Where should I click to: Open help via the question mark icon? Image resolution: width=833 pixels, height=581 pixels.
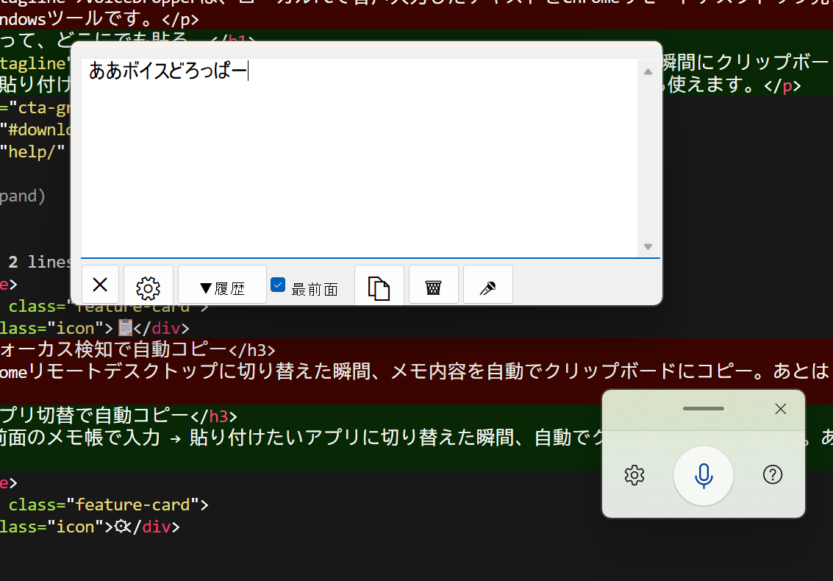772,475
